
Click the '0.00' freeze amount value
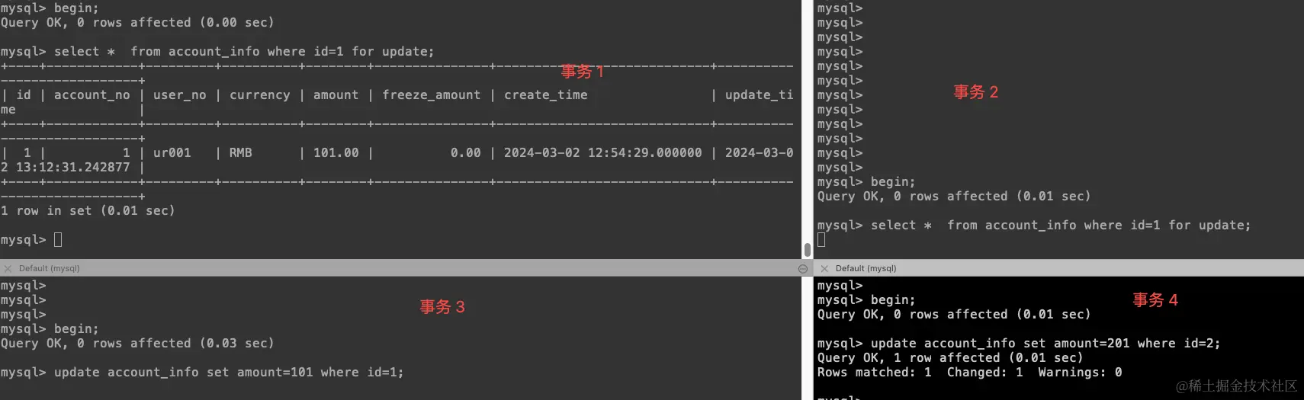pyautogui.click(x=465, y=153)
